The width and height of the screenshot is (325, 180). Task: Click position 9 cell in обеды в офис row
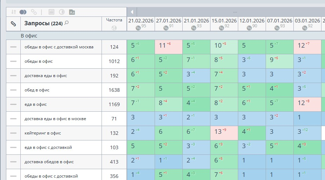tap(280, 61)
